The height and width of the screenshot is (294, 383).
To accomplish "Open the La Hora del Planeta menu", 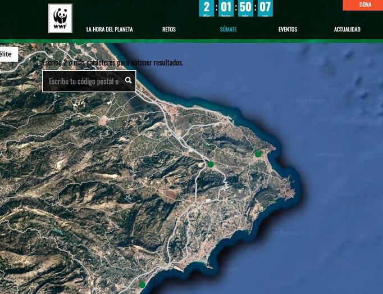I will pyautogui.click(x=110, y=29).
